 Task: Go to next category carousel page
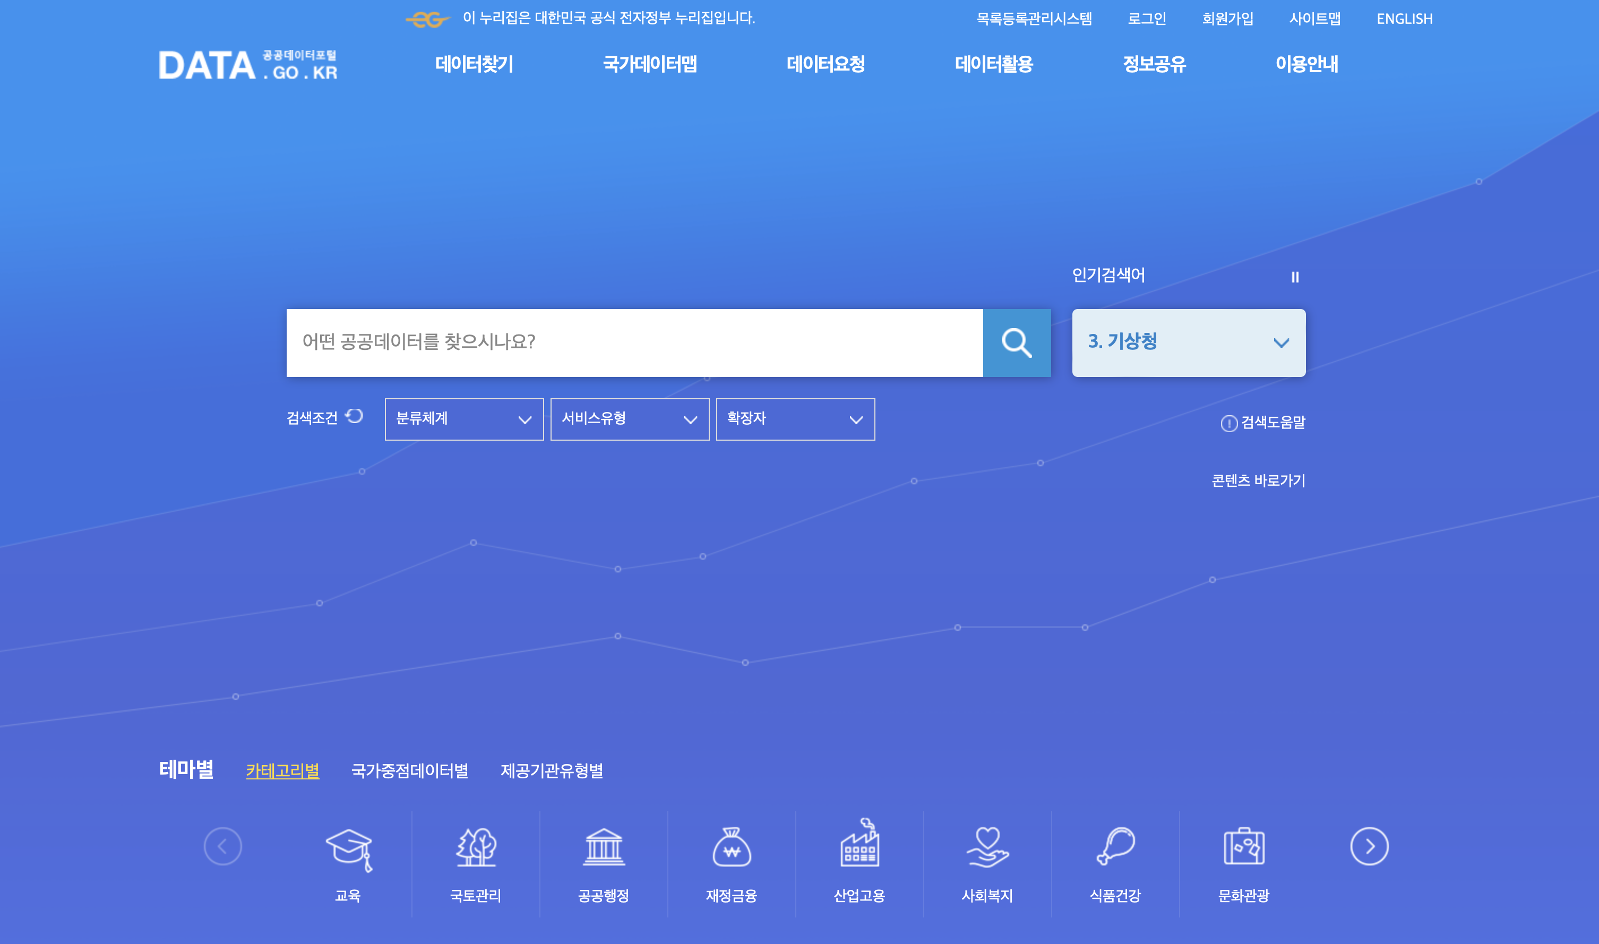(1369, 846)
